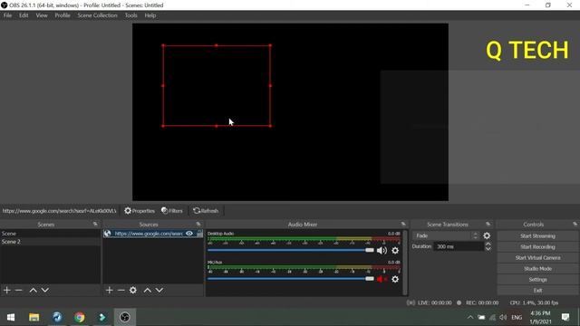Move scene up with arrow icon

[x=33, y=290]
